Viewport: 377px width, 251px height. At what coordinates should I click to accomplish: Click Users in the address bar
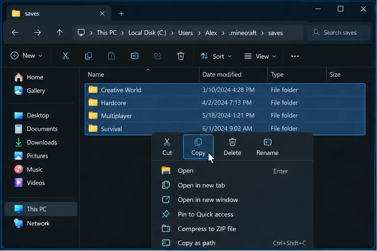[186, 32]
